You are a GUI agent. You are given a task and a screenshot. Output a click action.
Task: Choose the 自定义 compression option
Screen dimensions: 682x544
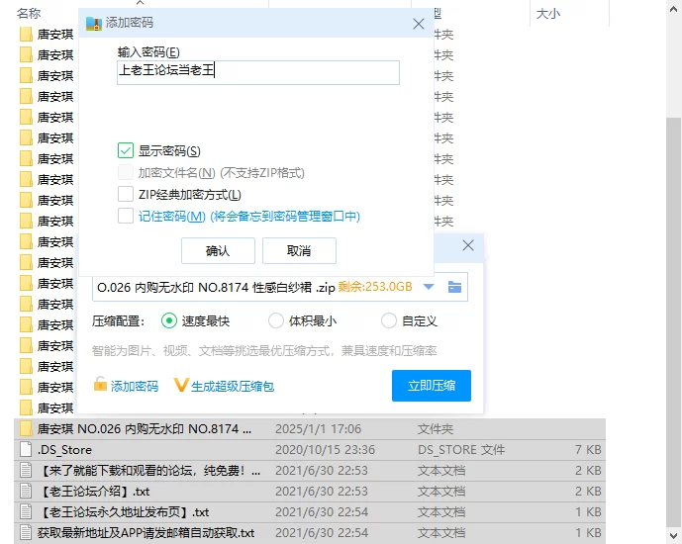tap(389, 320)
